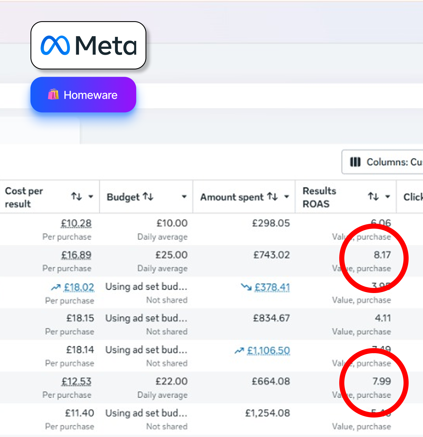Open the Results ROAS column dropdown arrow
The width and height of the screenshot is (423, 437).
[x=388, y=196]
